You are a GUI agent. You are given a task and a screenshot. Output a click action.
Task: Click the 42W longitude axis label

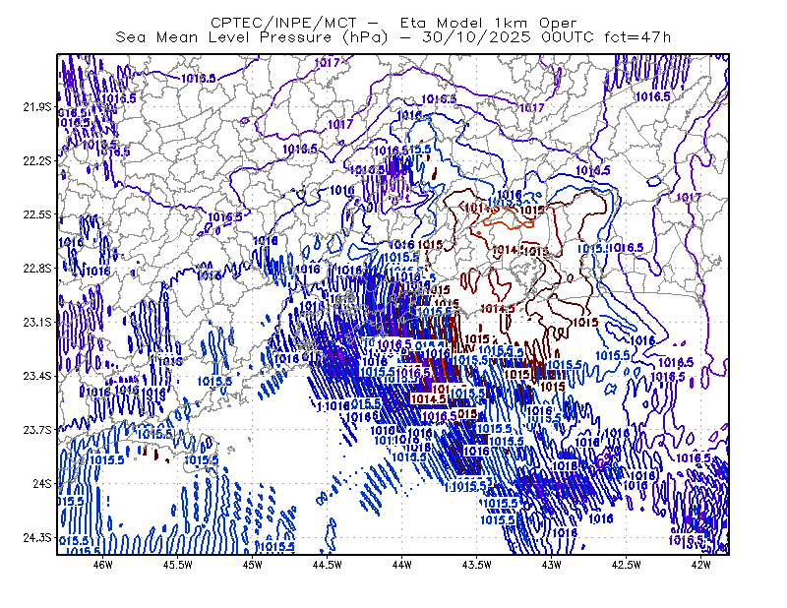(701, 565)
